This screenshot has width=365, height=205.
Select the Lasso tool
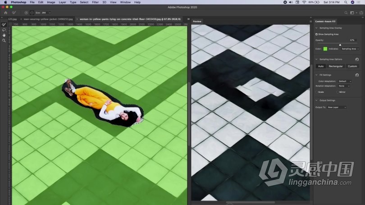coord(4,30)
